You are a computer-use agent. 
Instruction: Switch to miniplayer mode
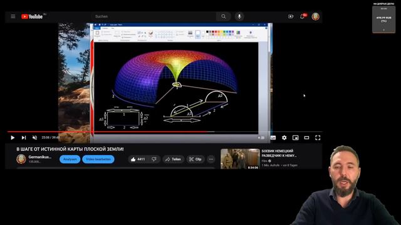(295, 137)
